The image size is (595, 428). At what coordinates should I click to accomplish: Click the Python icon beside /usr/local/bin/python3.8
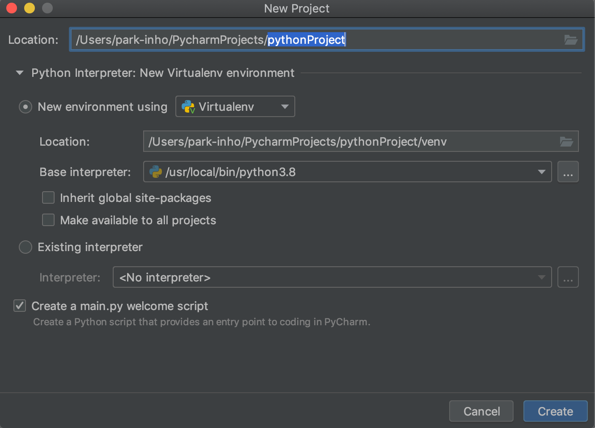point(156,172)
